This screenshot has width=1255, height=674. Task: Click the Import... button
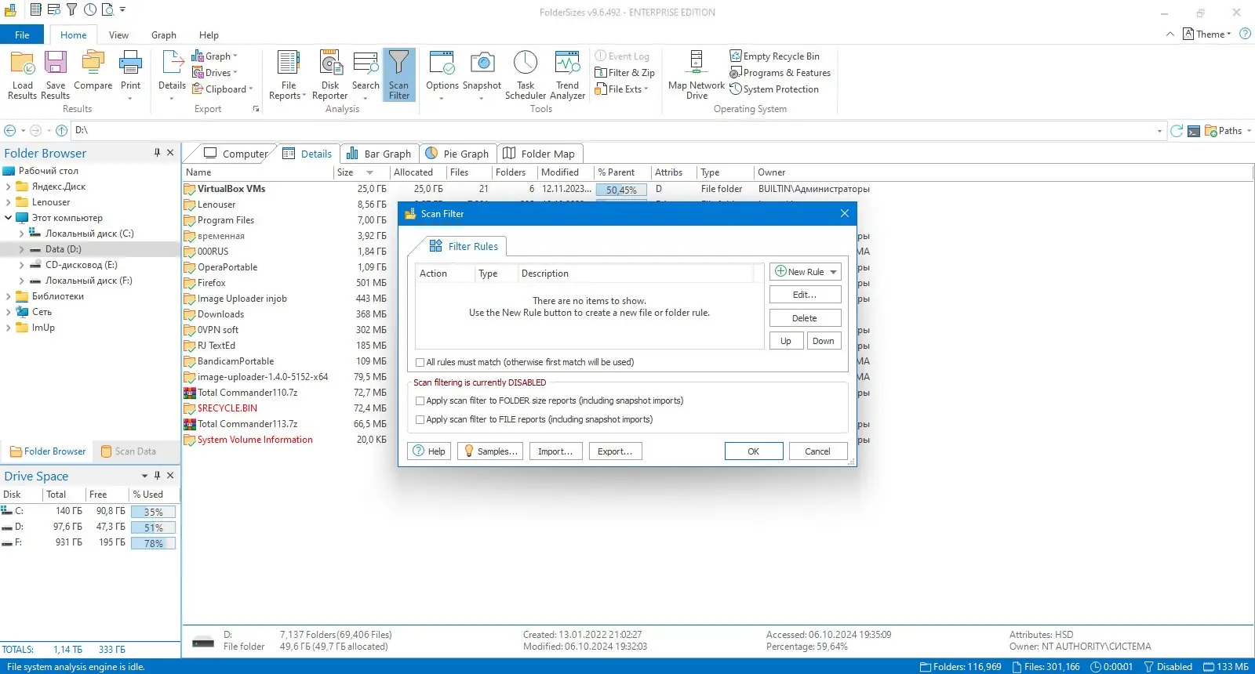pyautogui.click(x=555, y=451)
